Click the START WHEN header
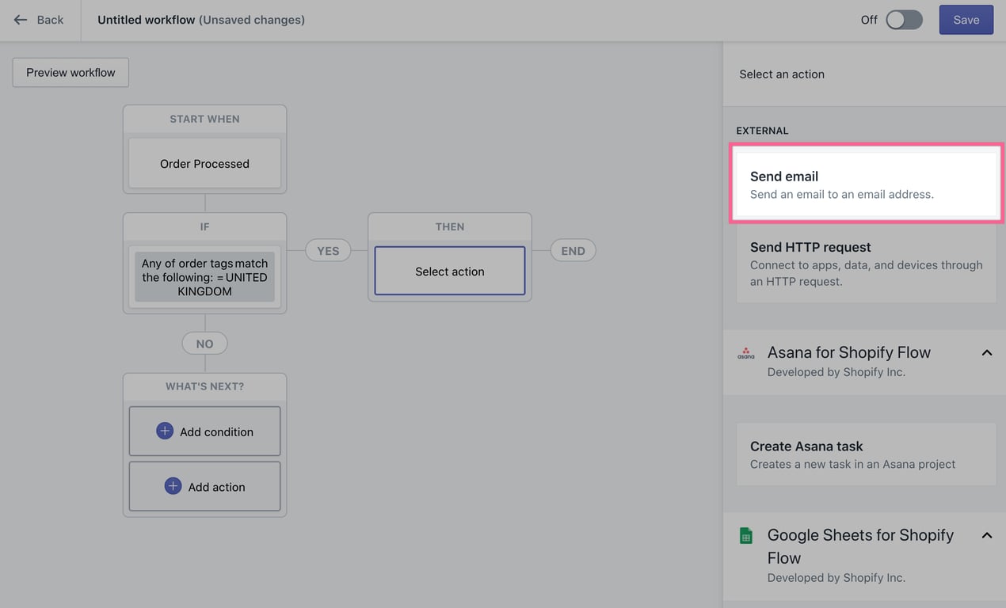1006x608 pixels. (x=204, y=119)
